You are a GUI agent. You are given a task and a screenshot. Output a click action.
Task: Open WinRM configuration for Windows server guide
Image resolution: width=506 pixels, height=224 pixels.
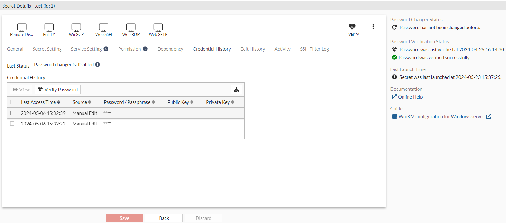click(x=441, y=116)
